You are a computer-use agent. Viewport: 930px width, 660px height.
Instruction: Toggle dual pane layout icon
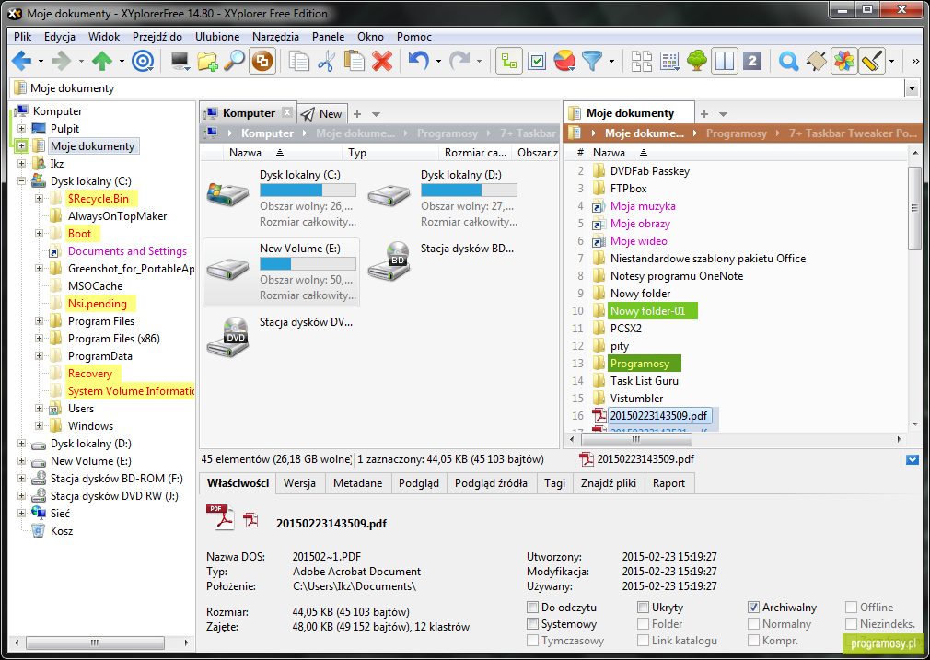pos(725,61)
